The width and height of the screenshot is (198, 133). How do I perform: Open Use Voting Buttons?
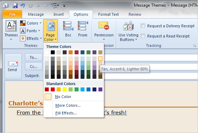click(128, 31)
